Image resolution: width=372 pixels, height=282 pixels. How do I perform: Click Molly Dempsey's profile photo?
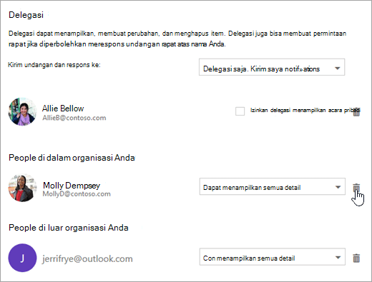pos(22,188)
